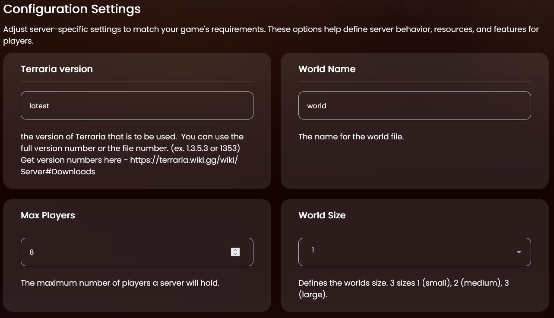Click the Max Players decrement down arrow
554x318 pixels.
[x=235, y=254]
